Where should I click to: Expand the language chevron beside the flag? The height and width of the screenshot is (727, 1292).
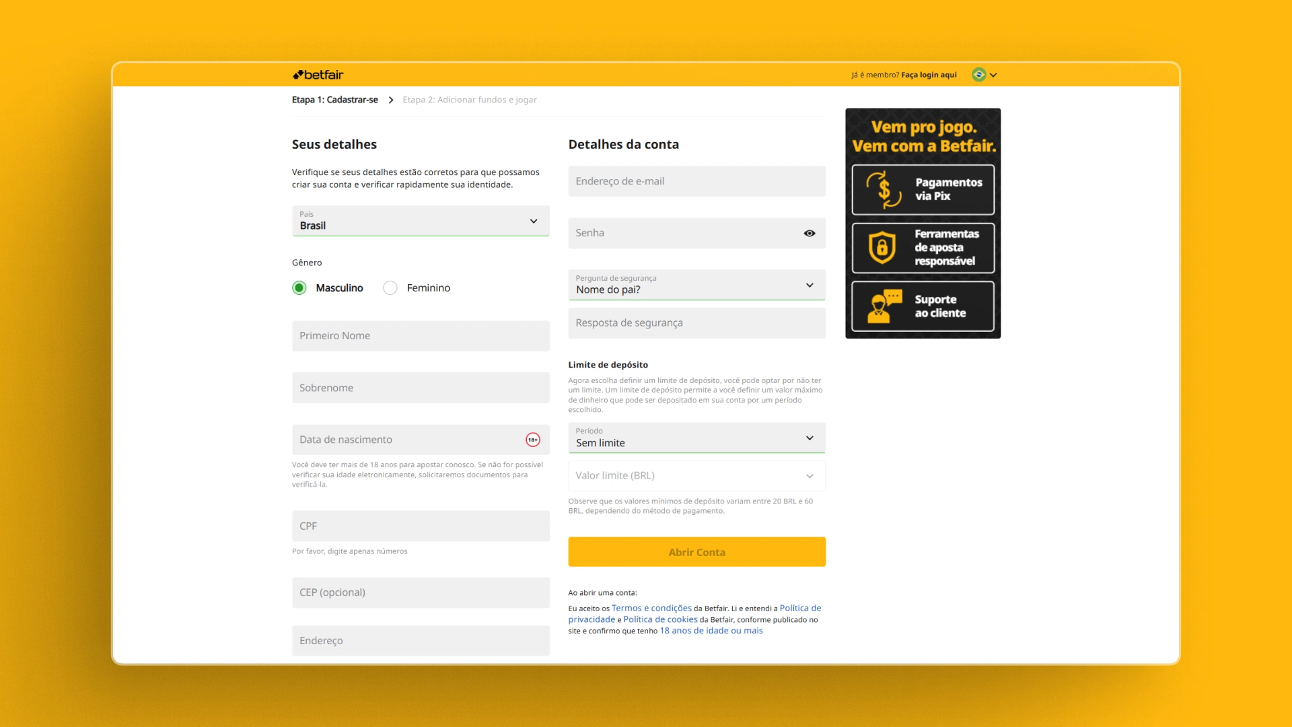coord(993,75)
